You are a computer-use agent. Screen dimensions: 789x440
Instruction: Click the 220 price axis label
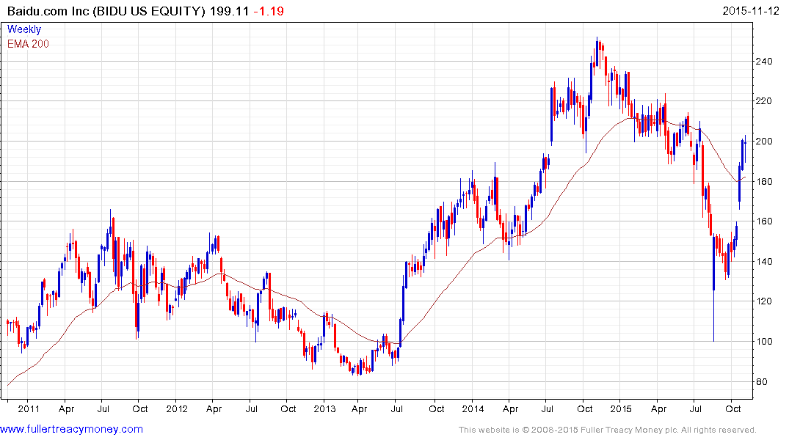(763, 101)
